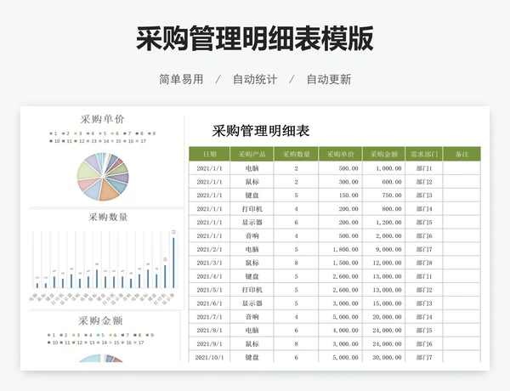The height and width of the screenshot is (391, 510).
Task: Click the date cell 2021/7/1
Action: [x=209, y=317]
